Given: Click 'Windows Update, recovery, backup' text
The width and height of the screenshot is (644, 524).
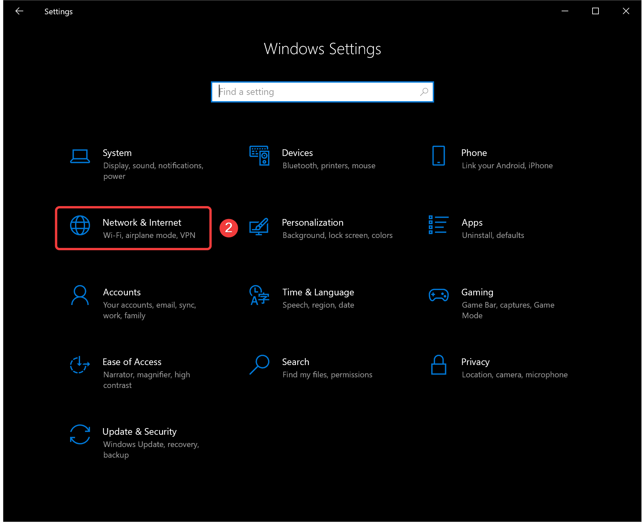Looking at the screenshot, I should click(151, 450).
